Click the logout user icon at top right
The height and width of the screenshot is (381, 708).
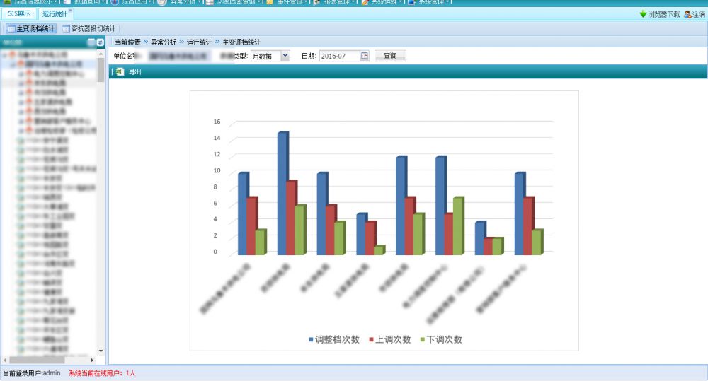click(687, 14)
